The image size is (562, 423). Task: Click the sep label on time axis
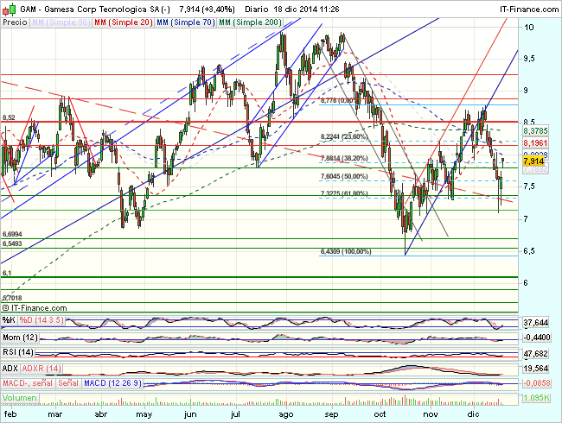point(331,414)
